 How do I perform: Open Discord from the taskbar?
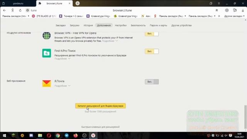tap(31, 136)
